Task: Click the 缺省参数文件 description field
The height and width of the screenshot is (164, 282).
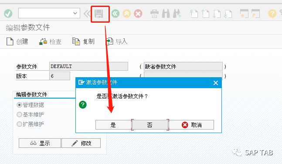Action: 183,66
